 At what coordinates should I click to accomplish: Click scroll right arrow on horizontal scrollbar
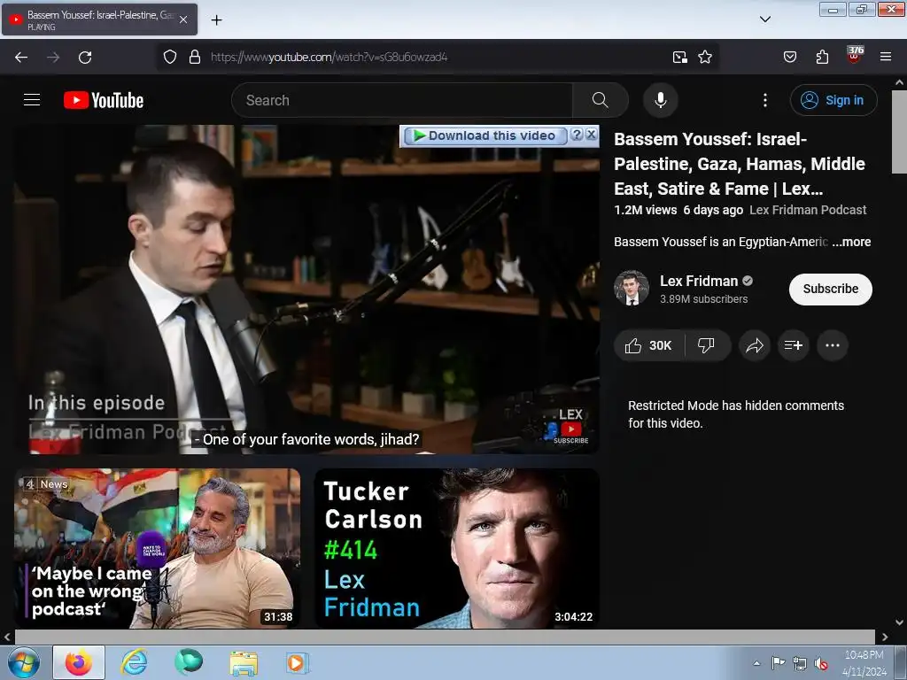885,637
